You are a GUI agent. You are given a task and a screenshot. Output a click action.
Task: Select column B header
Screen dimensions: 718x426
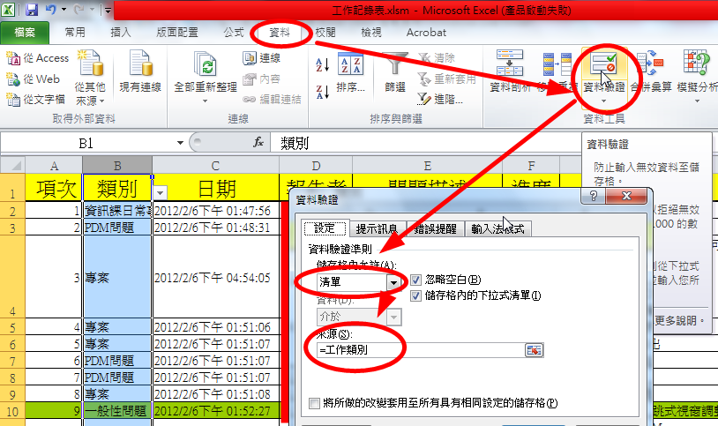(117, 165)
